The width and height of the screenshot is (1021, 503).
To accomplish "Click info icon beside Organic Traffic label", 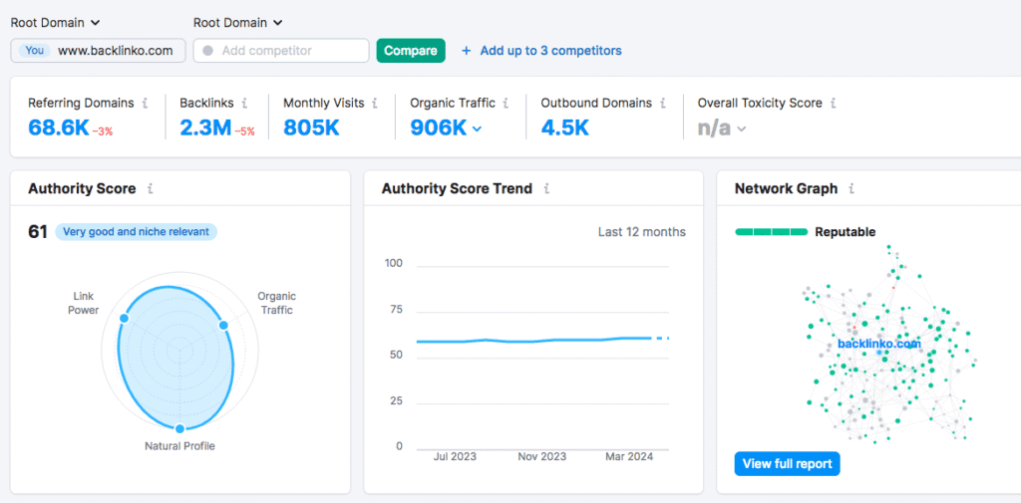I will (x=507, y=103).
